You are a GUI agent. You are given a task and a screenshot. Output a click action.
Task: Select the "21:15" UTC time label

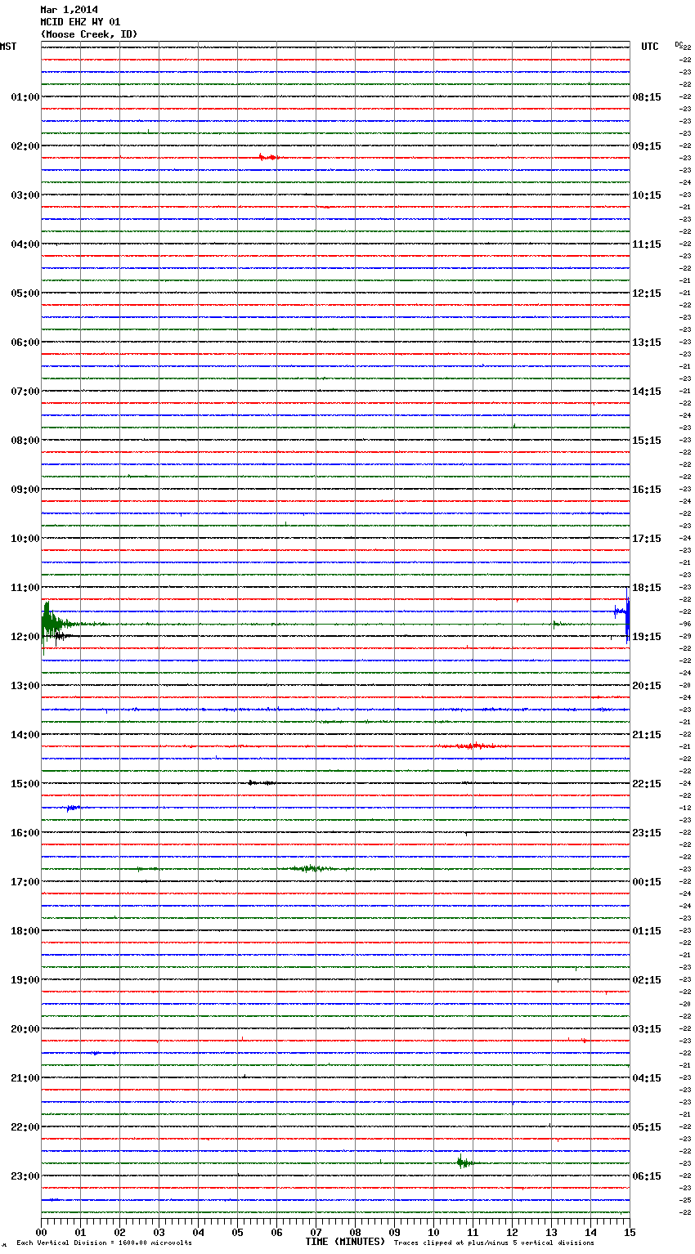[x=647, y=735]
